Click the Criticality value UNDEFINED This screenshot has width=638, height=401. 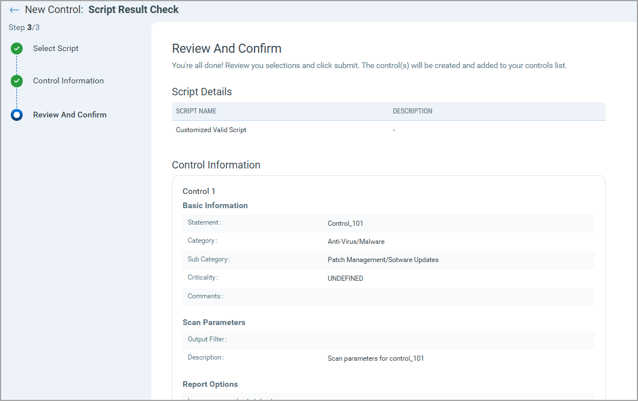346,278
